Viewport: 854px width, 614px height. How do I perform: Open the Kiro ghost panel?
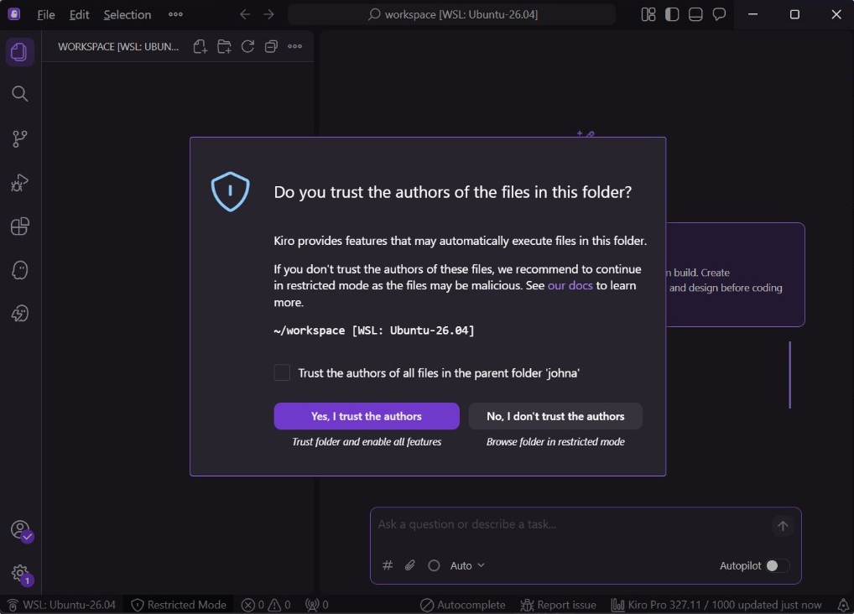coord(19,270)
